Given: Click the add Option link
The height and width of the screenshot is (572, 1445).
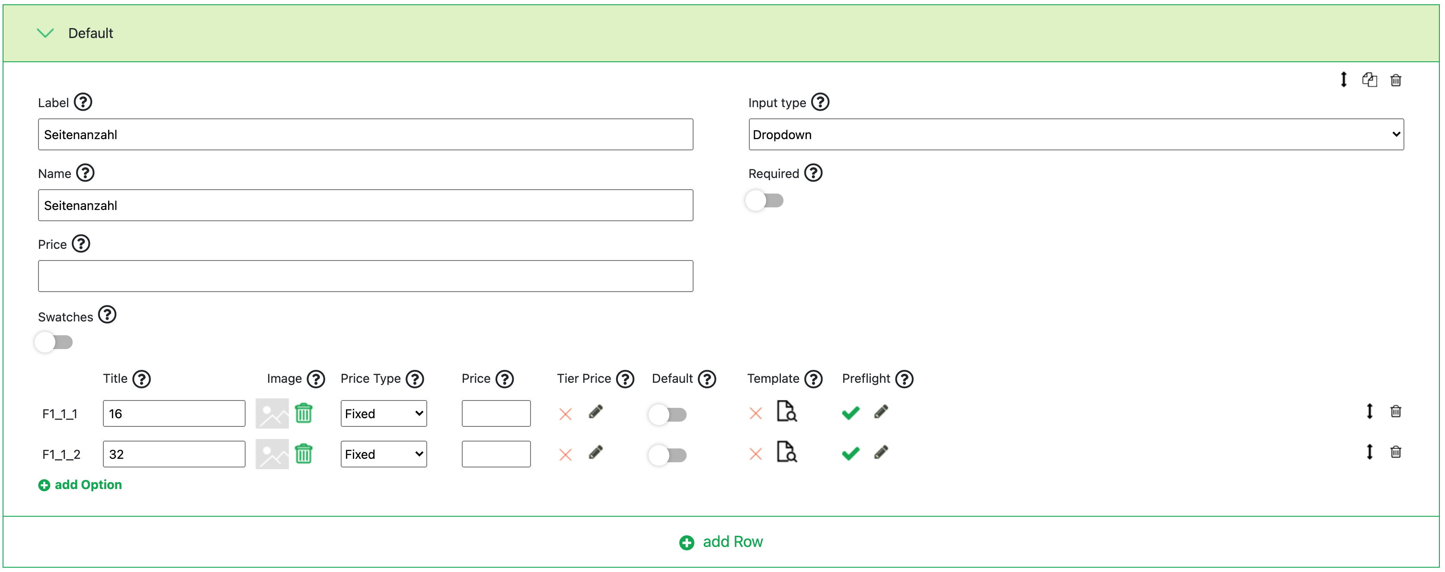Looking at the screenshot, I should [80, 485].
